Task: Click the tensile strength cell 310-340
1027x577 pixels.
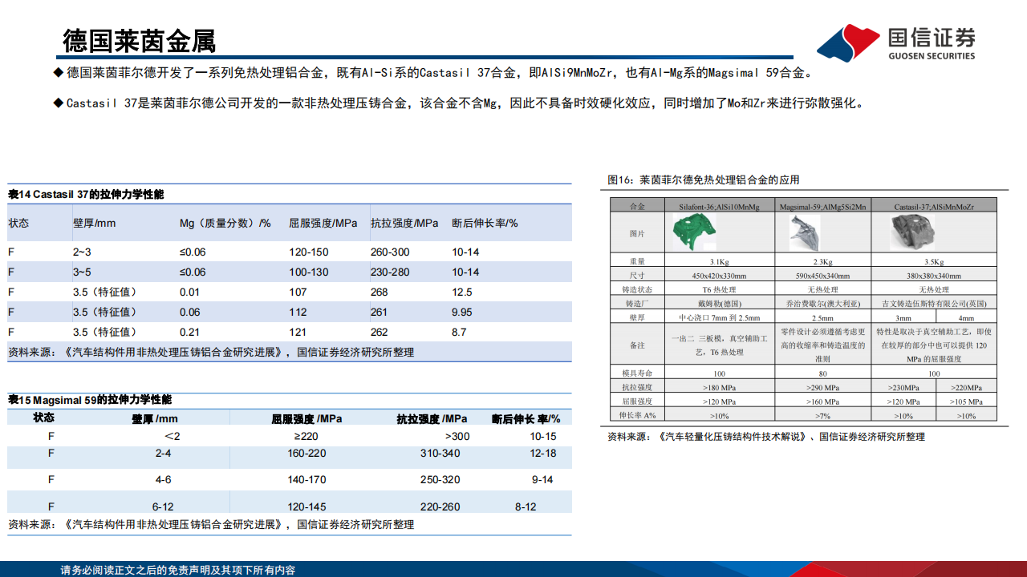Action: pyautogui.click(x=440, y=454)
